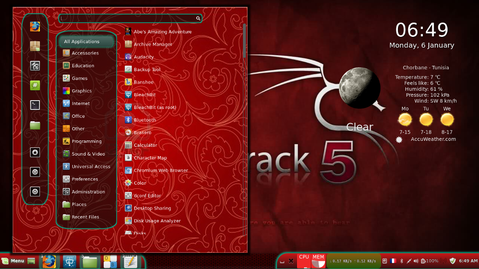The height and width of the screenshot is (269, 479).
Task: Click show desktop icon beside Menu
Action: tap(31, 261)
